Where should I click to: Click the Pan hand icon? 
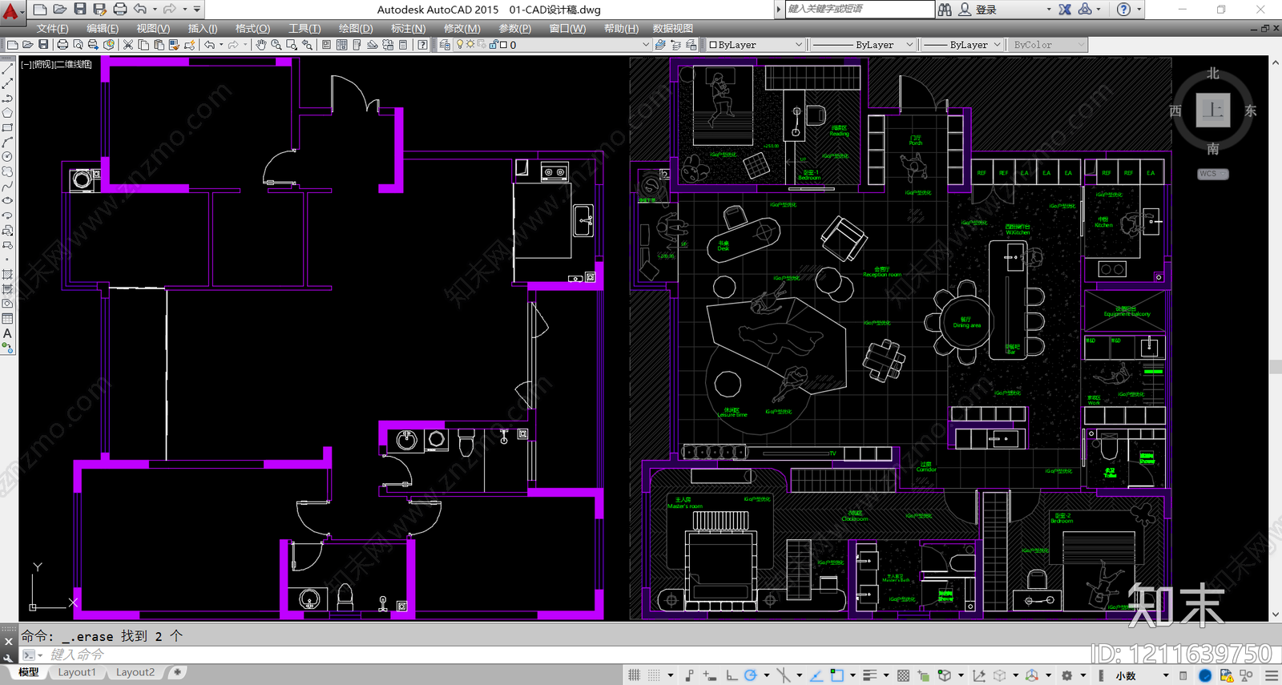point(261,45)
